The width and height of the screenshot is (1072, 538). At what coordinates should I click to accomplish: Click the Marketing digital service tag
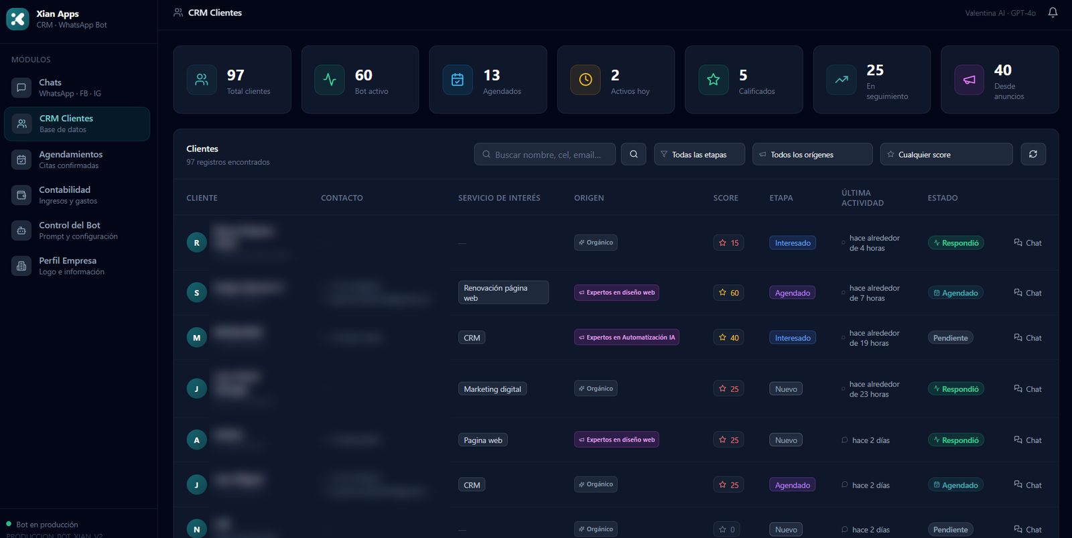(x=492, y=389)
